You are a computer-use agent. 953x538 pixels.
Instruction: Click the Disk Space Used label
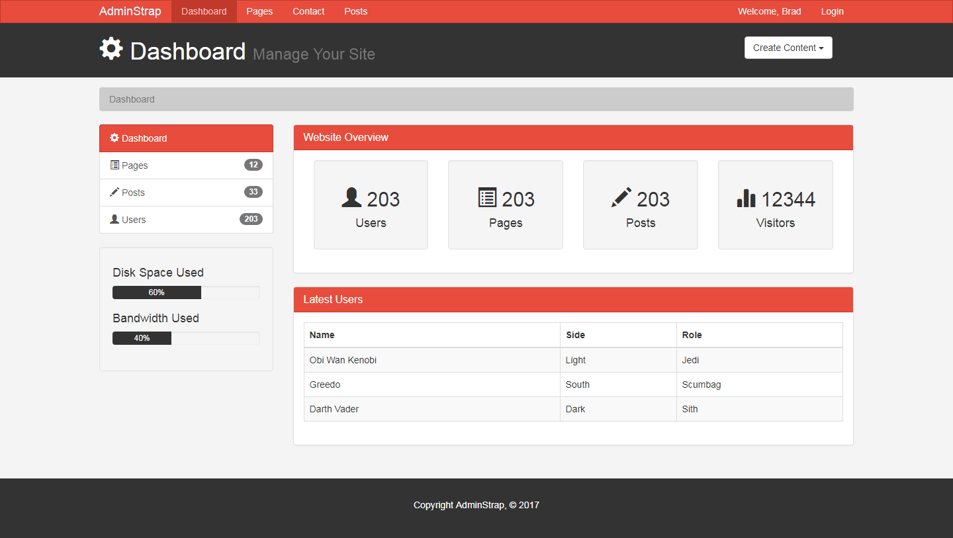158,273
